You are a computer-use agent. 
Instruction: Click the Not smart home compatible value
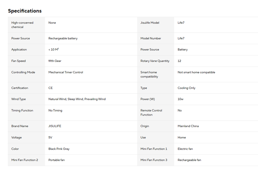tap(196, 72)
